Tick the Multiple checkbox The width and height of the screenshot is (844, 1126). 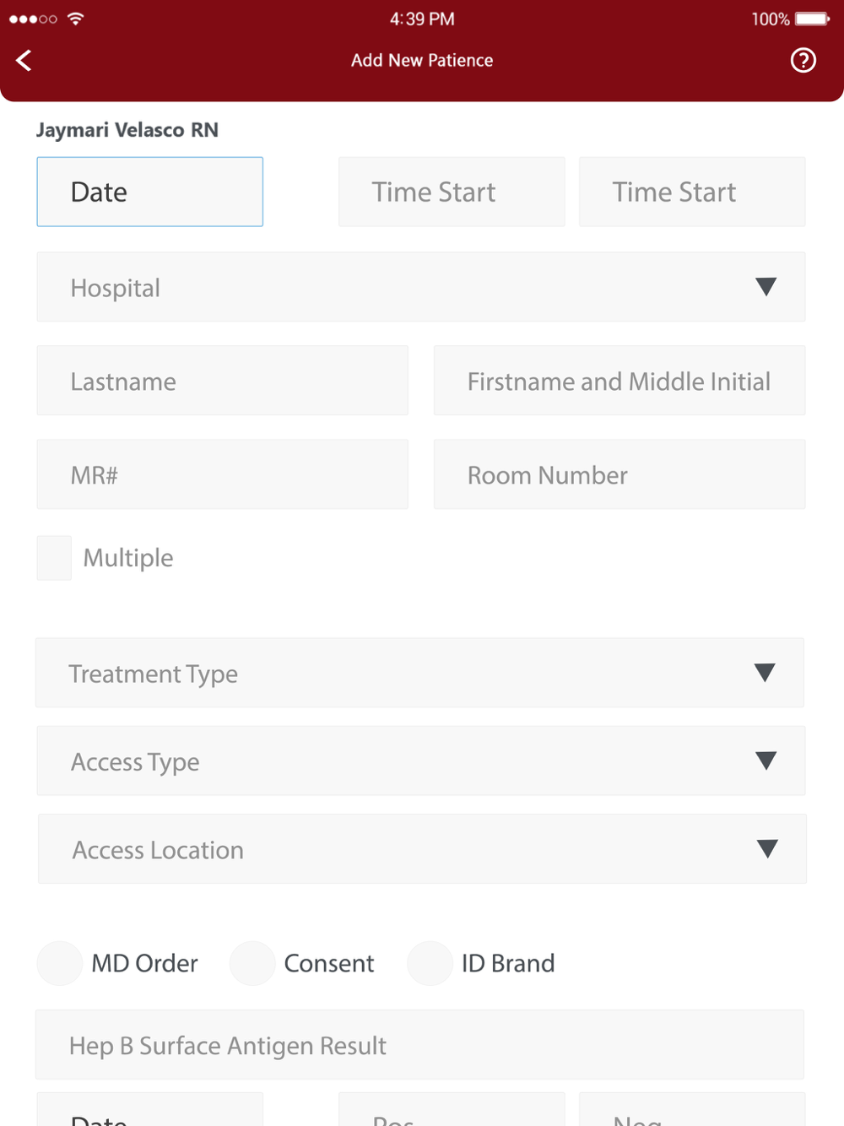(54, 558)
